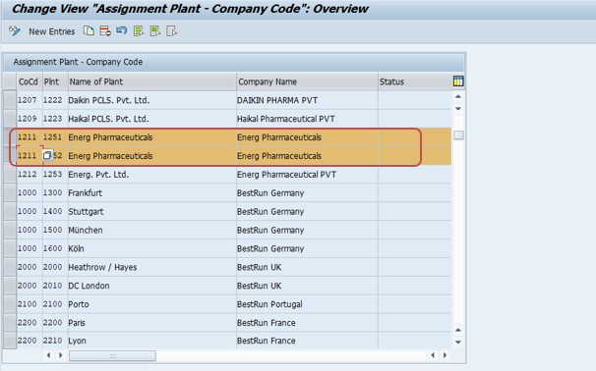Click the page-up arrow near the bottom of the vertical scrollbar
The image size is (596, 371).
pos(458,330)
